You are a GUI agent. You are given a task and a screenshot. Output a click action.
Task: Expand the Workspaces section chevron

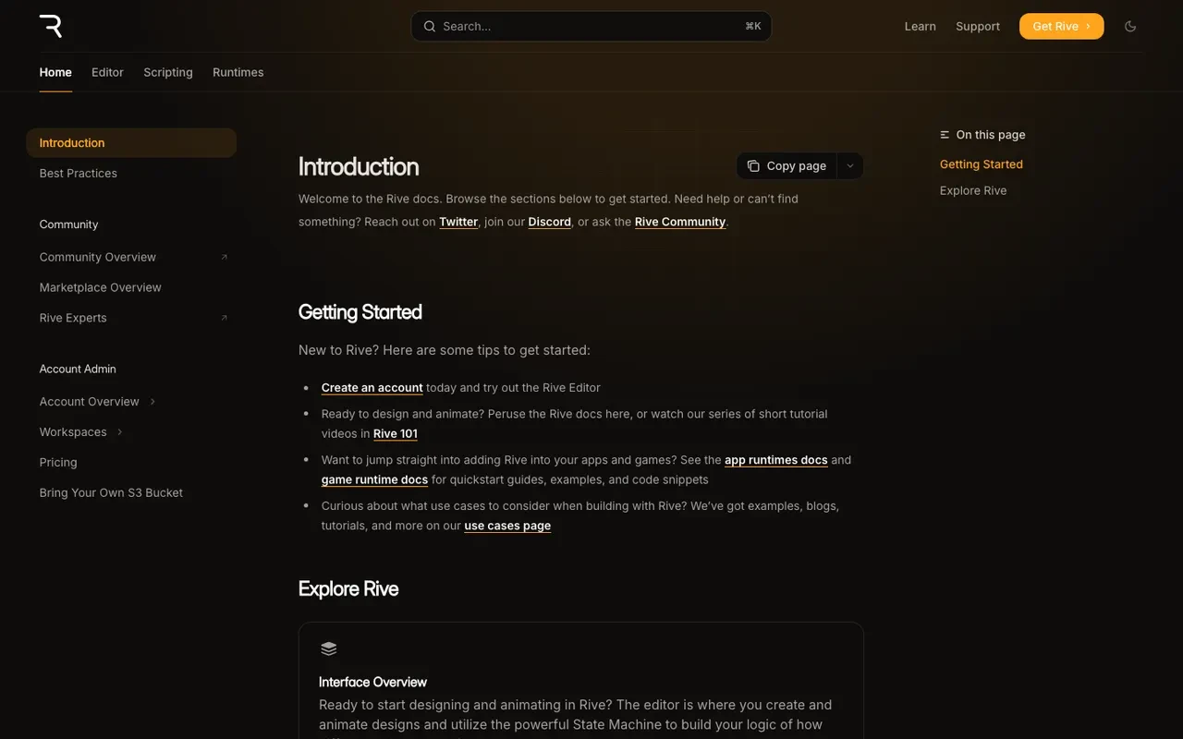[120, 432]
